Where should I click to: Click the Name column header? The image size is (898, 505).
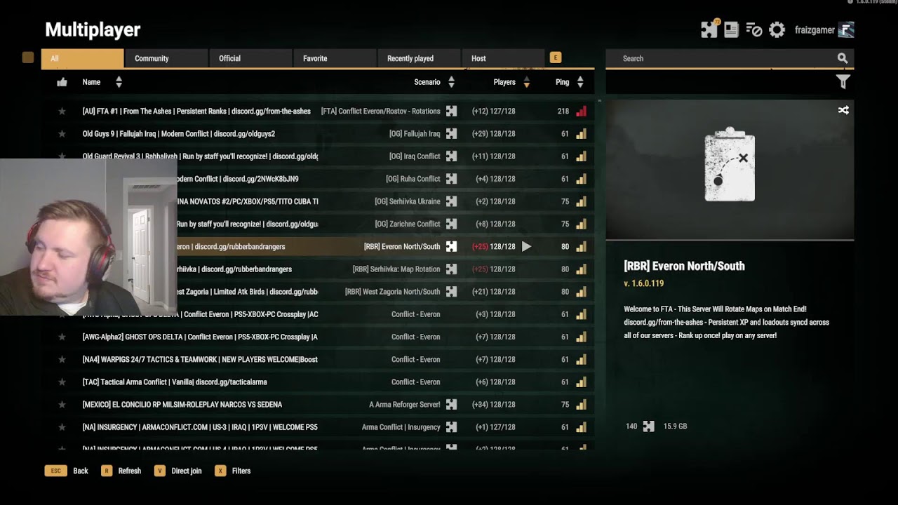[x=91, y=82]
